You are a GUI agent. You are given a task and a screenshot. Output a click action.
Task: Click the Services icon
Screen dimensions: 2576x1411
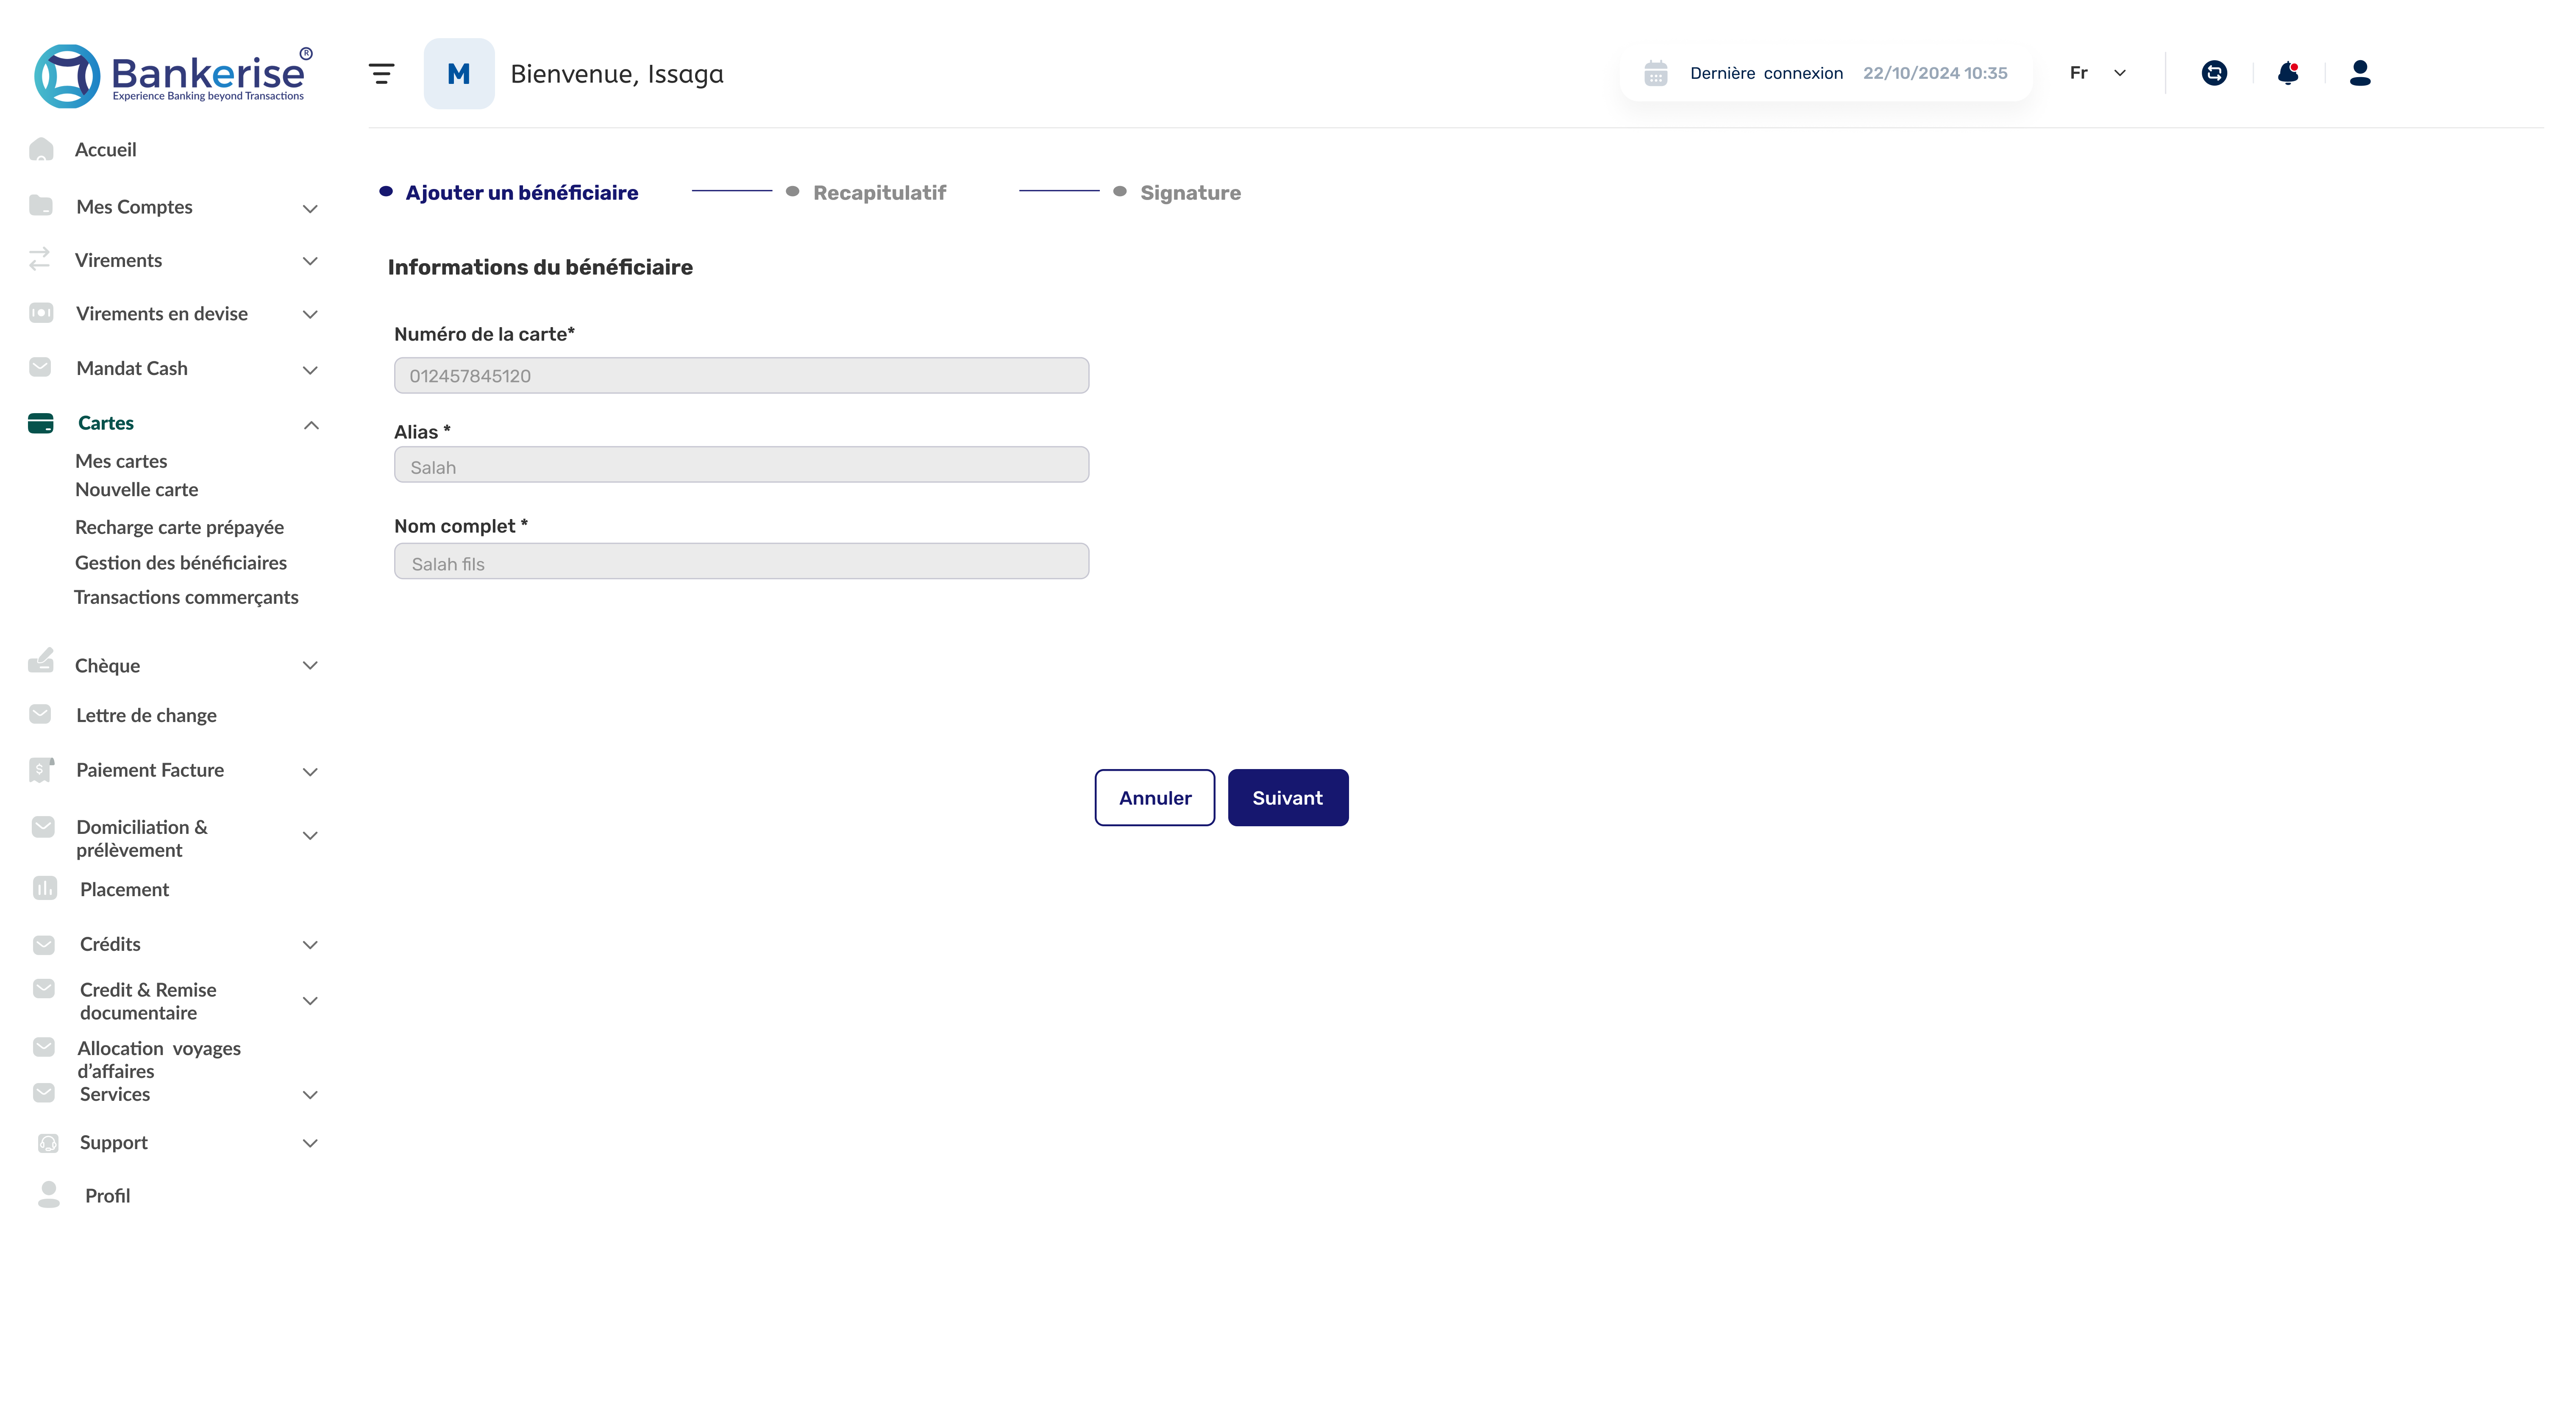(x=44, y=1093)
